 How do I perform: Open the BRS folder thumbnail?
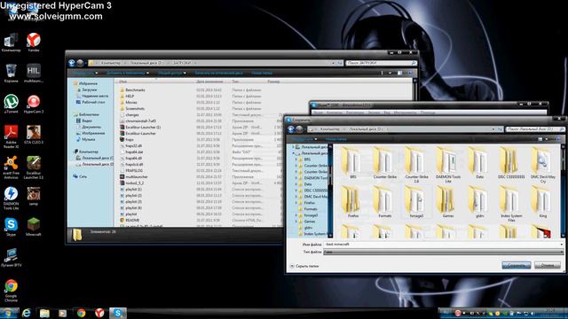point(352,163)
